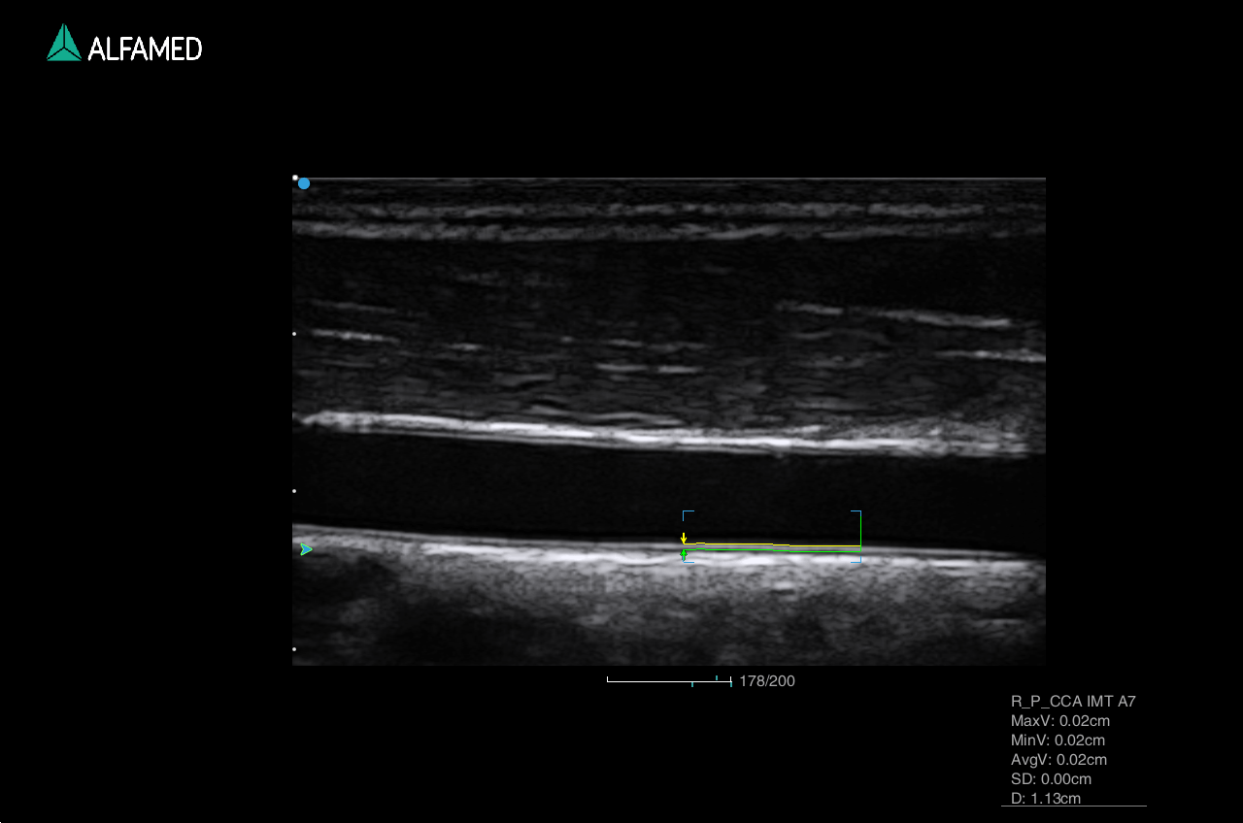Click the upper cyan tick on the cine bar
This screenshot has height=823, width=1243.
(717, 677)
